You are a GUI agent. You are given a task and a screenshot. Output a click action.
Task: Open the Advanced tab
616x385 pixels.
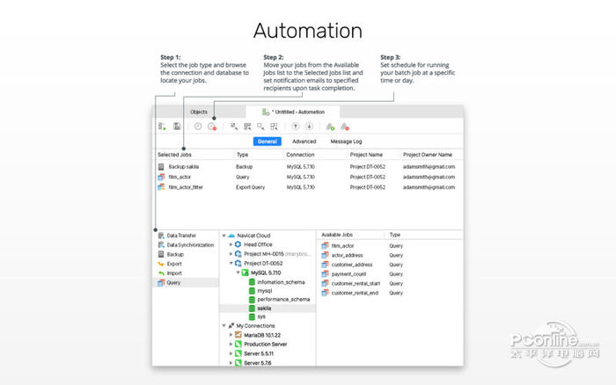pos(304,142)
